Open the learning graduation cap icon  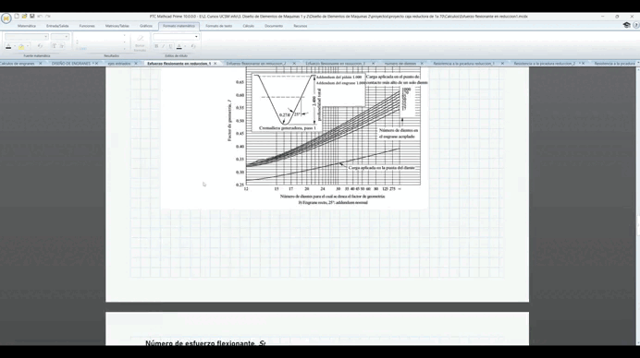click(x=626, y=25)
